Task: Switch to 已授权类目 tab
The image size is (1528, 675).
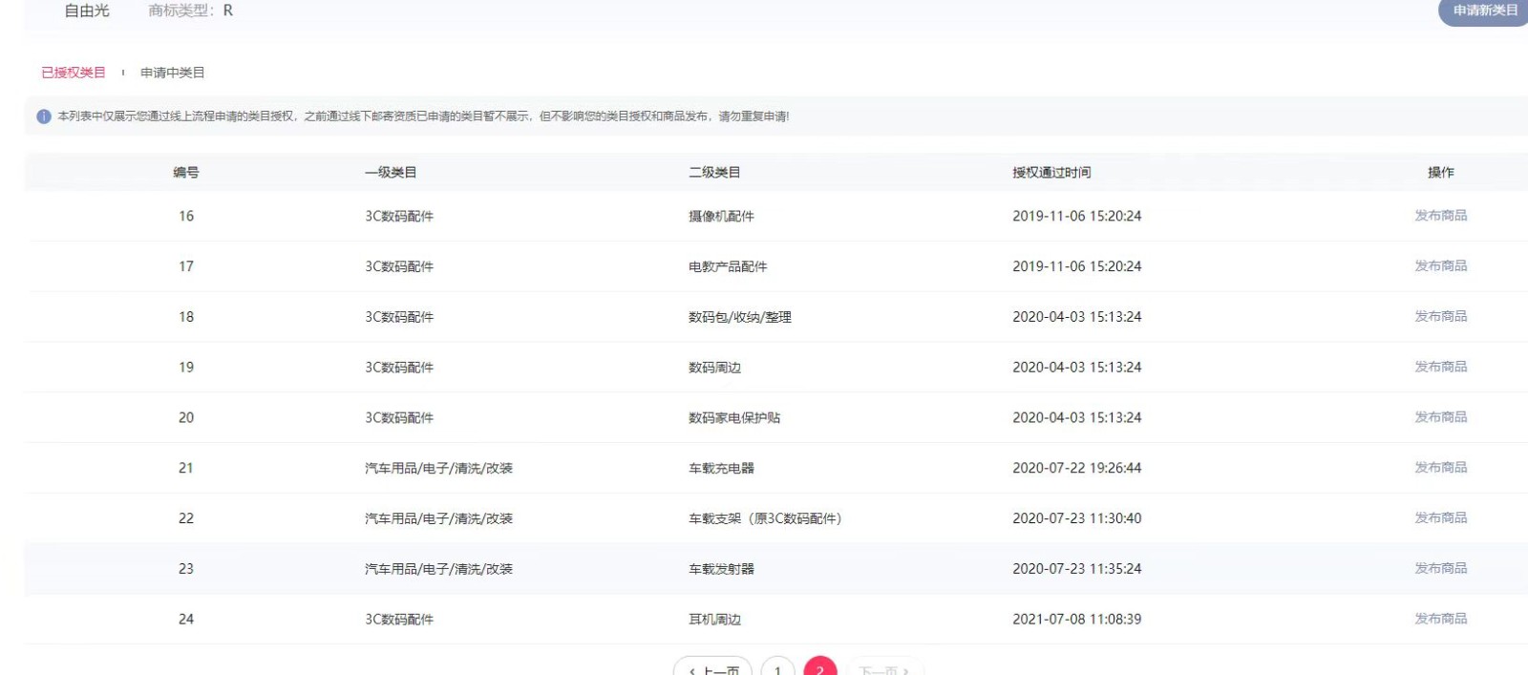Action: point(74,73)
